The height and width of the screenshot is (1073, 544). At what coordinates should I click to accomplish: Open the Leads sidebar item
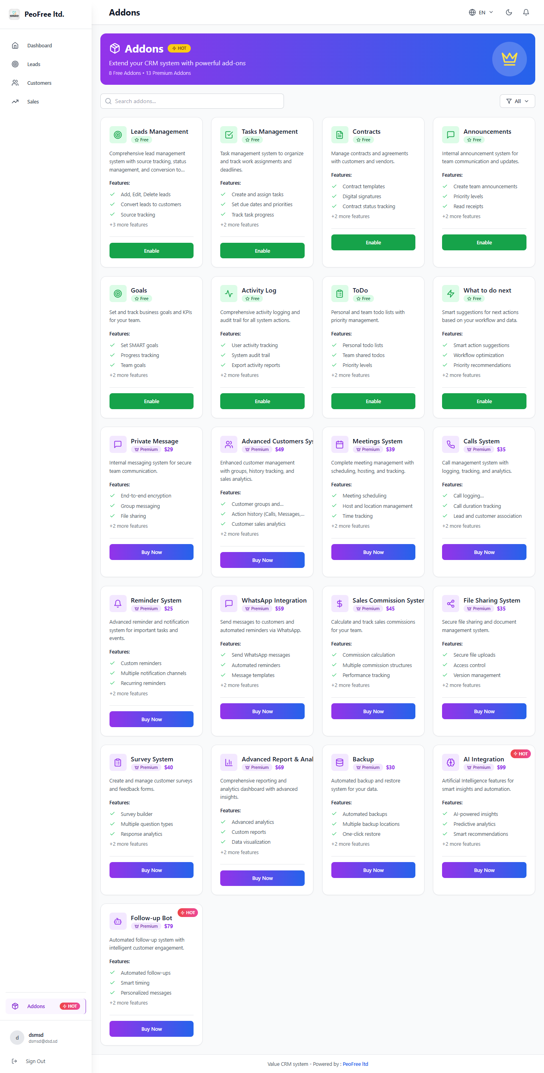34,64
